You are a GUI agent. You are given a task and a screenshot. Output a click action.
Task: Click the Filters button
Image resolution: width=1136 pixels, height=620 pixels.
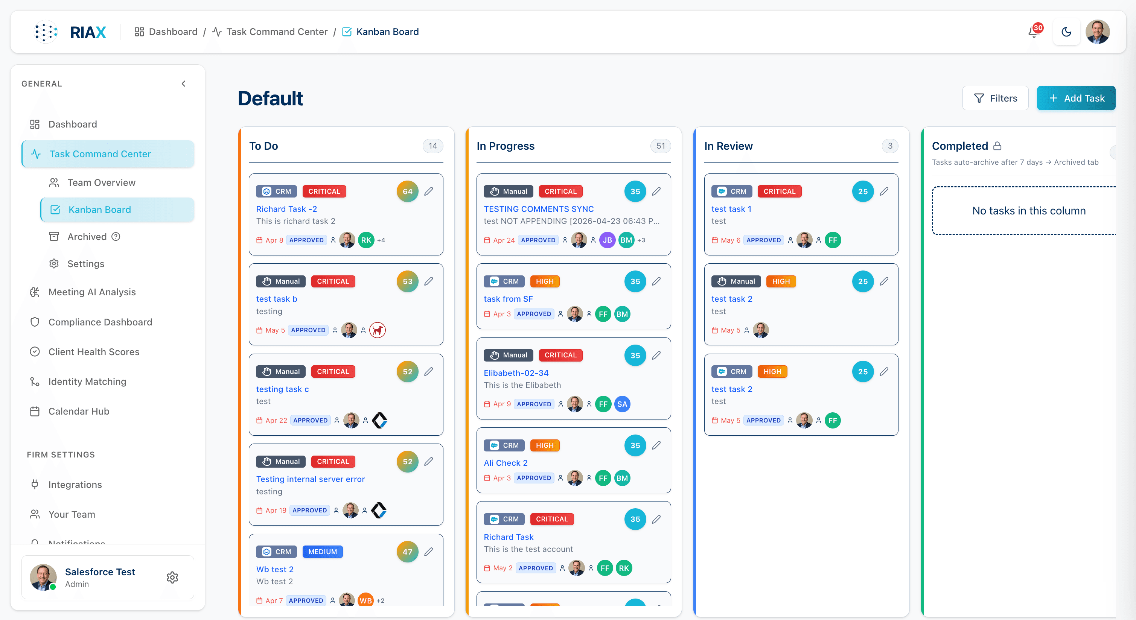tap(995, 98)
